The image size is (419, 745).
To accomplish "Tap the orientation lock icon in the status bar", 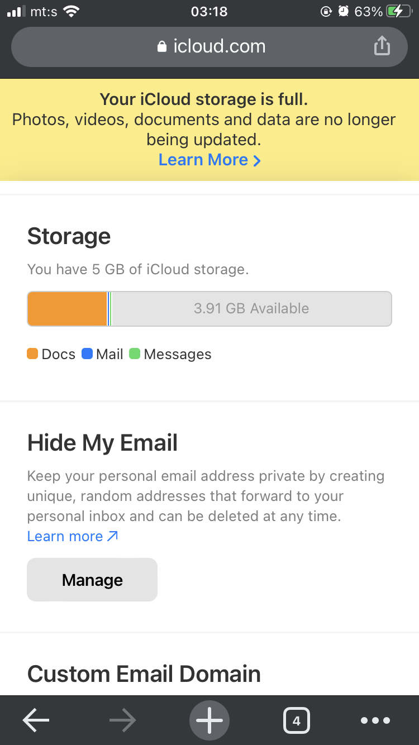I will pos(326,11).
